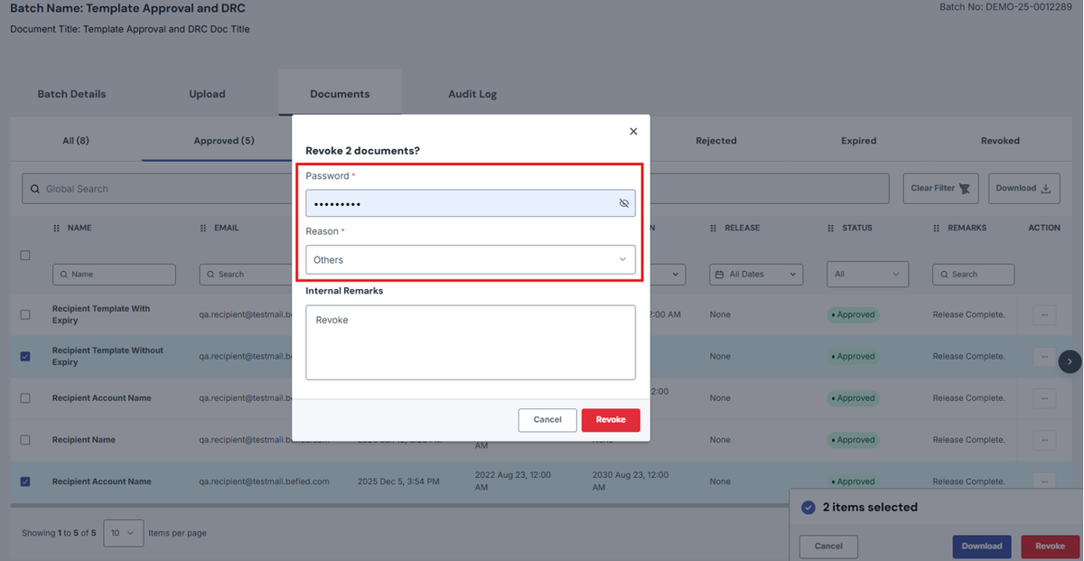Open the Status All filter dropdown

point(867,274)
